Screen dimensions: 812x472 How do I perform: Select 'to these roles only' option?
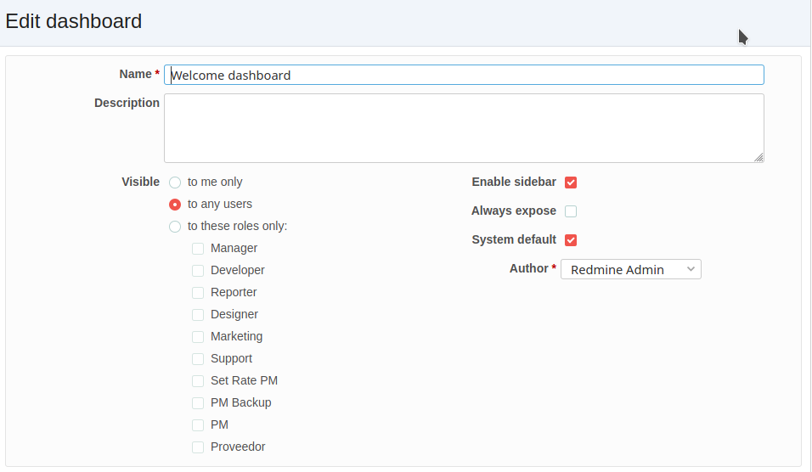coord(175,227)
